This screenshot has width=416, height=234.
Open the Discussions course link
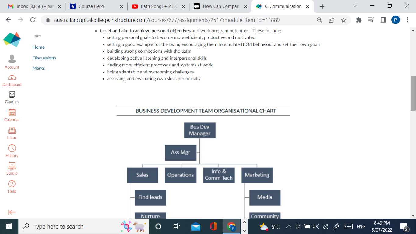click(x=44, y=58)
